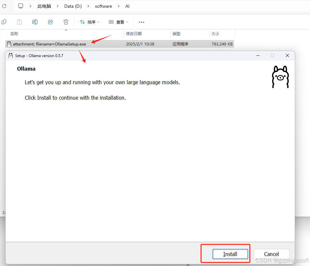310x266 pixels.
Task: Click 此电脑 in the breadcrumb path
Action: 44,6
